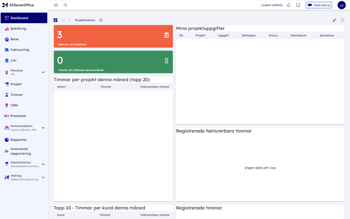Image resolution: width=350 pixels, height=219 pixels.
Task: Mark Projektledaren as favorite with star
Action: [x=101, y=20]
